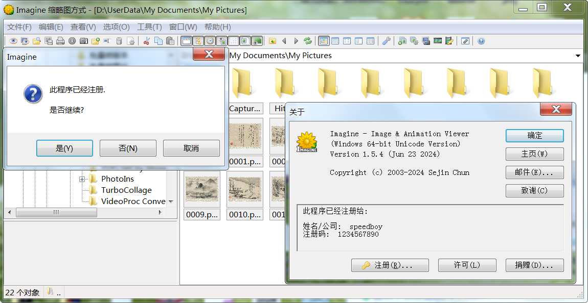Click the tree horizontal scroll right arrow
588x303 pixels.
tap(160, 213)
